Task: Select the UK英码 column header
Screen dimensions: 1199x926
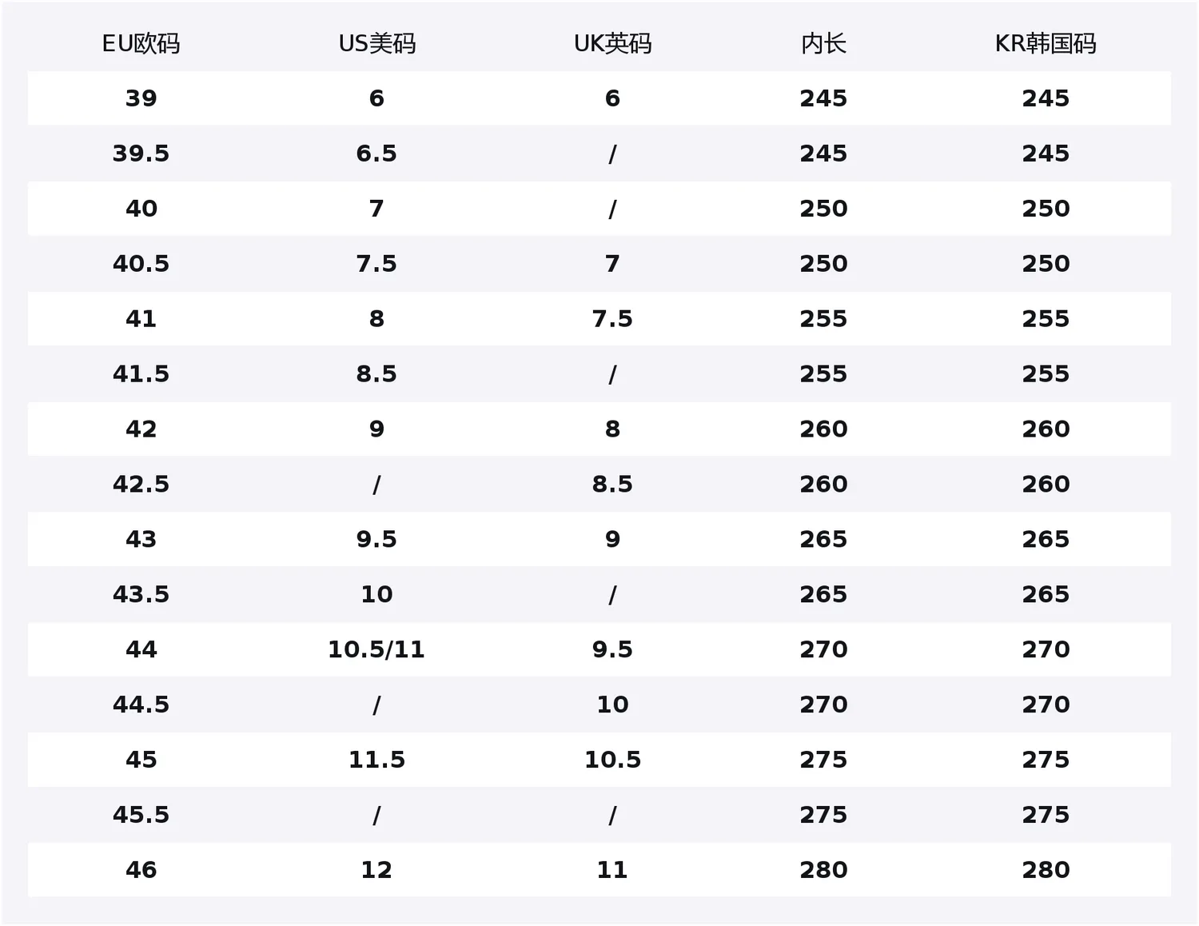Action: pyautogui.click(x=612, y=43)
